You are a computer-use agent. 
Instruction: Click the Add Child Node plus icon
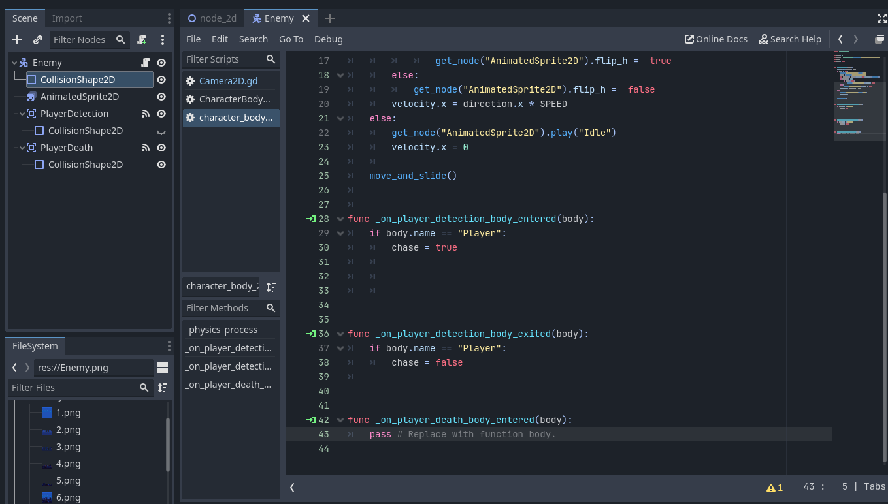coord(17,40)
